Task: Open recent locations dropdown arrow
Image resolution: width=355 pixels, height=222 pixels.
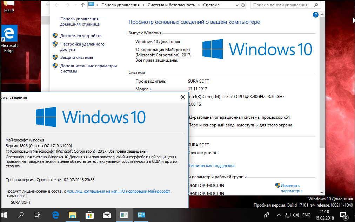Action: (x=76, y=5)
